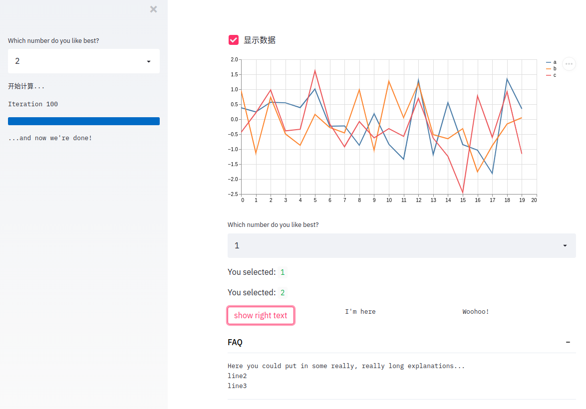
Task: Click the blue legend marker for series a
Action: pyautogui.click(x=549, y=62)
